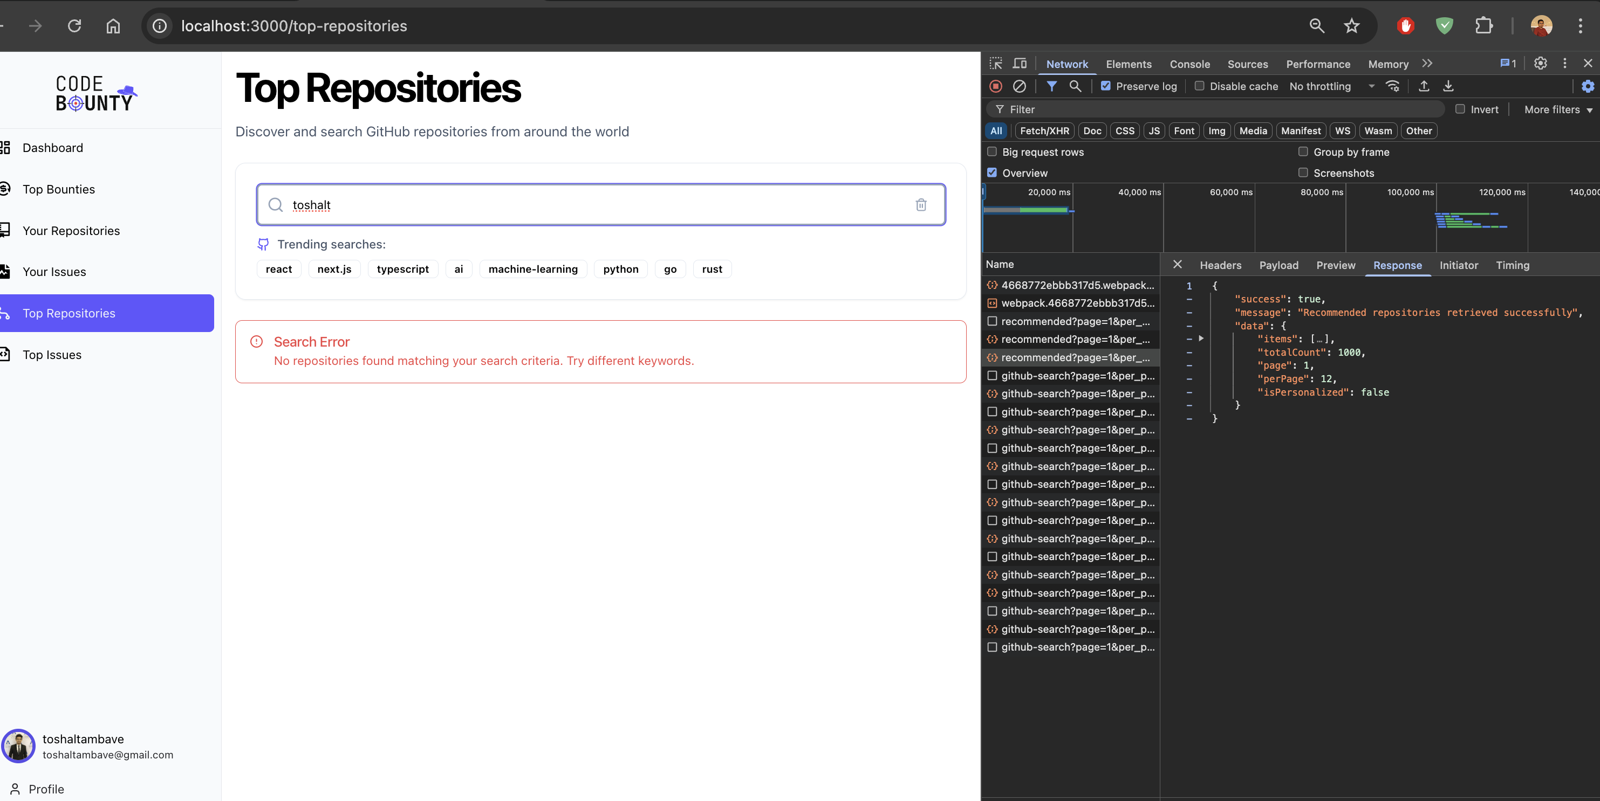The width and height of the screenshot is (1600, 801).
Task: Click the trash icon in search box
Action: (x=920, y=205)
